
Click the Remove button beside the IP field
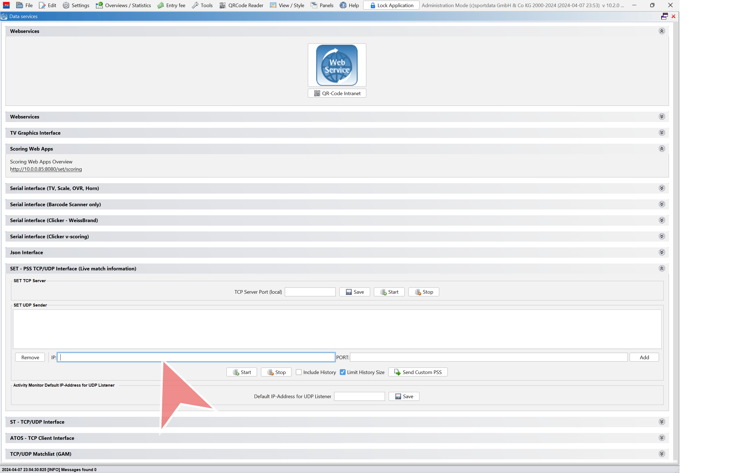[30, 357]
